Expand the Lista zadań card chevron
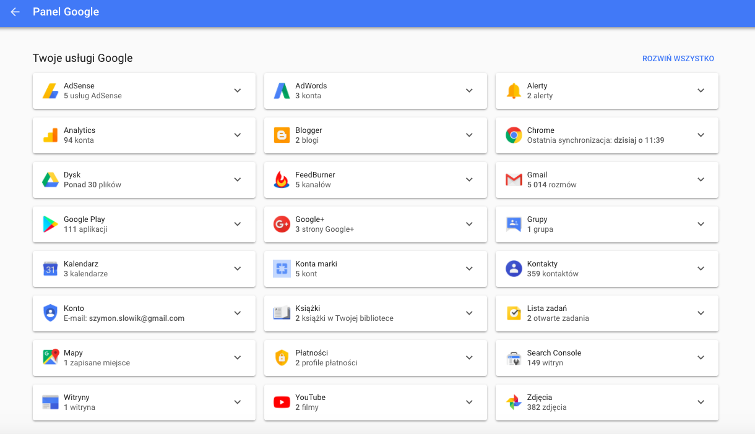This screenshot has height=434, width=755. click(x=701, y=313)
